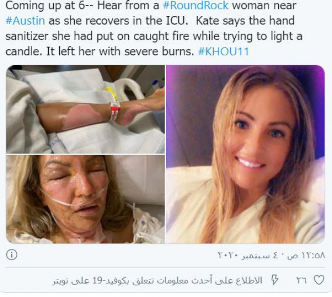332x297 pixels.
Task: Click the like count number beside the heart
Action: (x=301, y=280)
